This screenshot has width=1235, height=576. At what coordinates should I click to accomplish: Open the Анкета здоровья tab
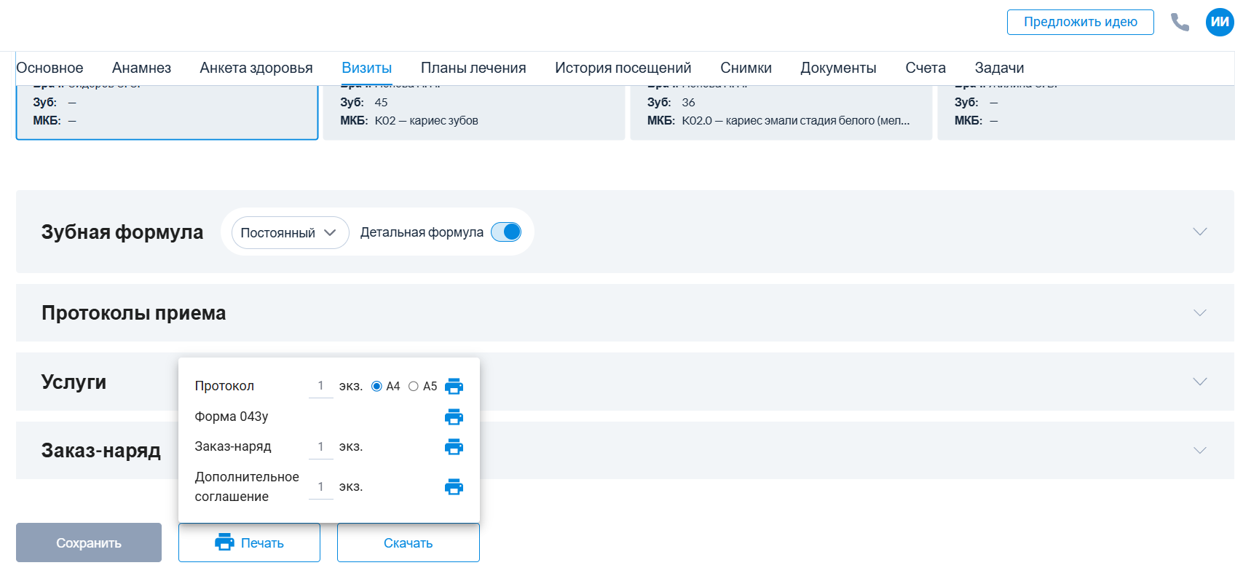[x=256, y=68]
